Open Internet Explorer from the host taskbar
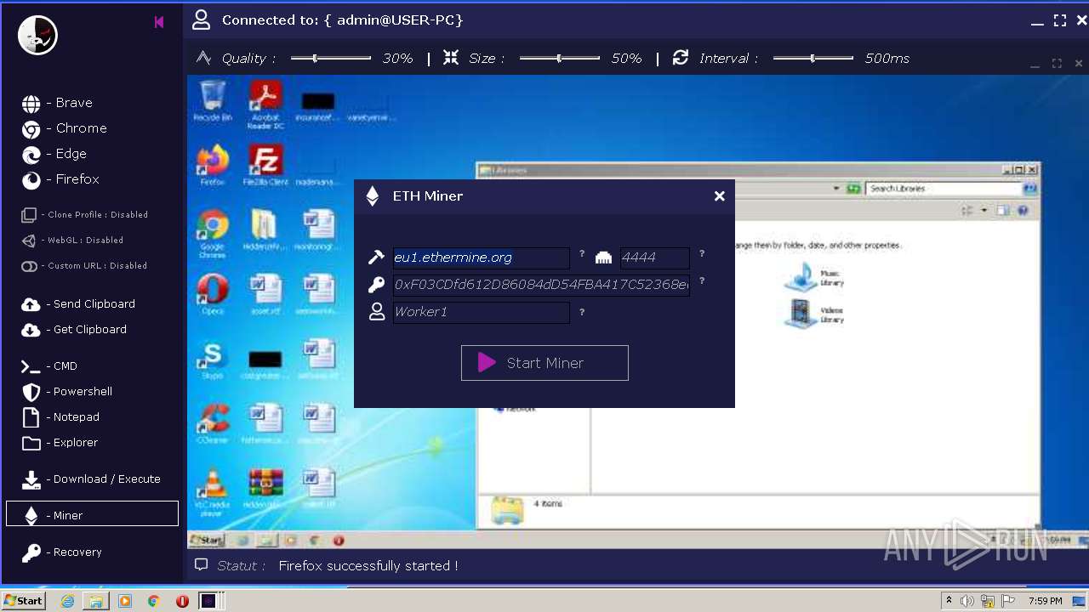1089x612 pixels. click(x=67, y=601)
